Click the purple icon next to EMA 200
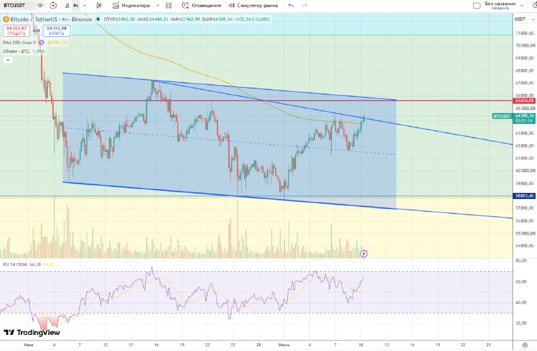Screen dimensions: 537x351 (42, 43)
